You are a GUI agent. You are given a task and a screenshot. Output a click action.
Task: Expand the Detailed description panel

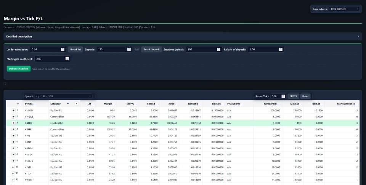coord(183,37)
